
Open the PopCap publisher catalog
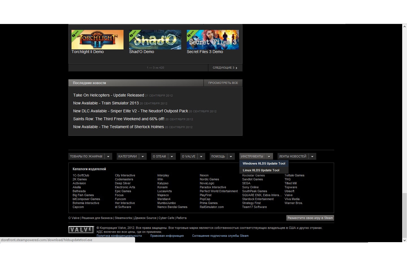point(205,199)
